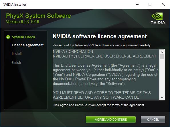Click the disabled maximize window icon
Viewport: 170px width, 127px height.
[x=150, y=5]
